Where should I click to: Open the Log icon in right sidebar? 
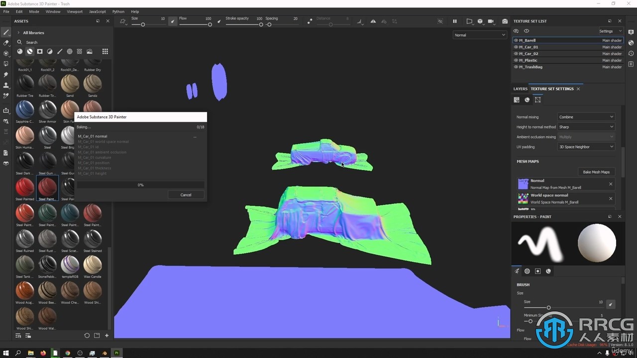pos(631,64)
